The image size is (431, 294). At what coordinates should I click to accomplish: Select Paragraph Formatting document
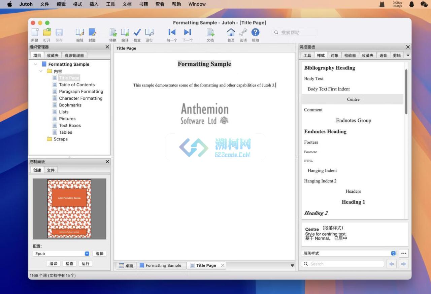[x=81, y=91]
